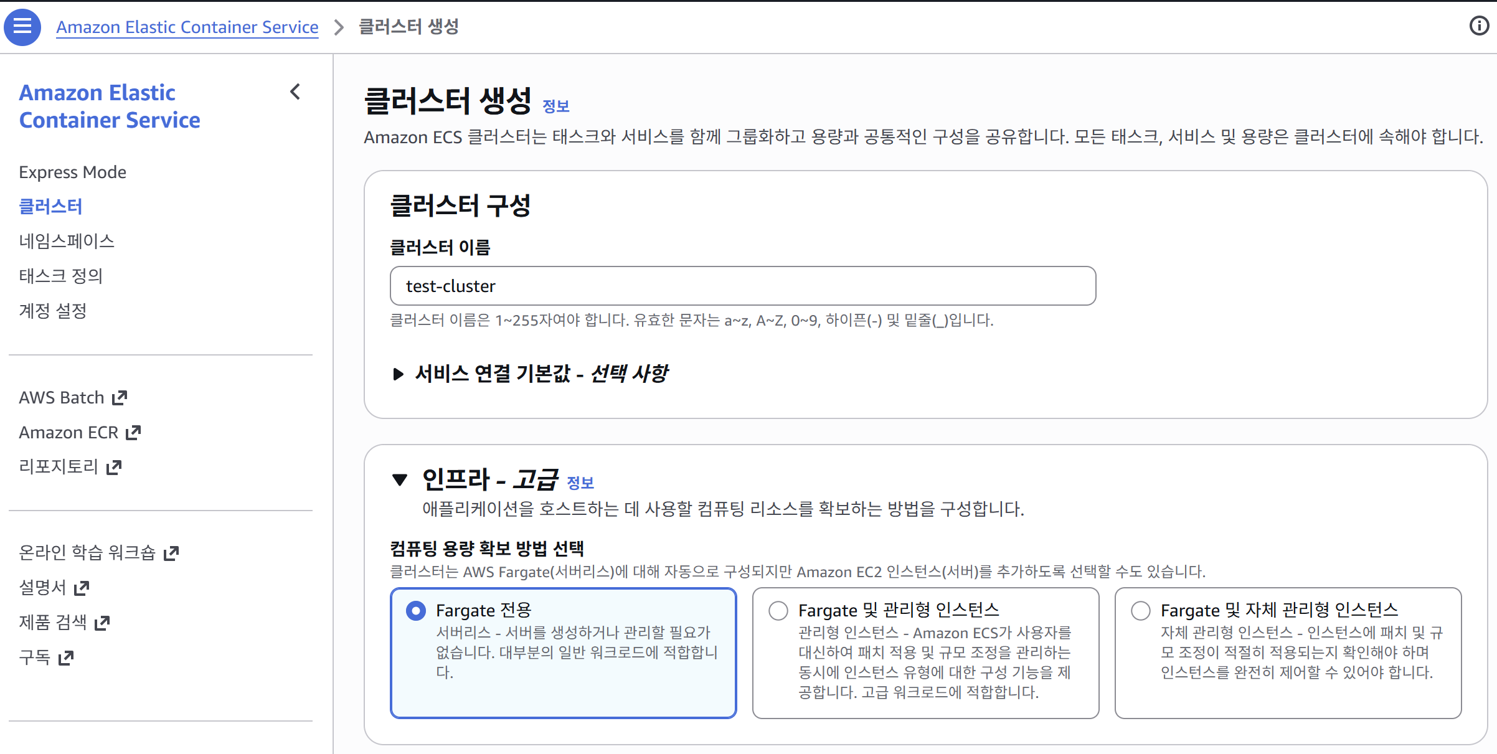Select Fargate 및 자체 관리형 인스턴스

click(1140, 611)
